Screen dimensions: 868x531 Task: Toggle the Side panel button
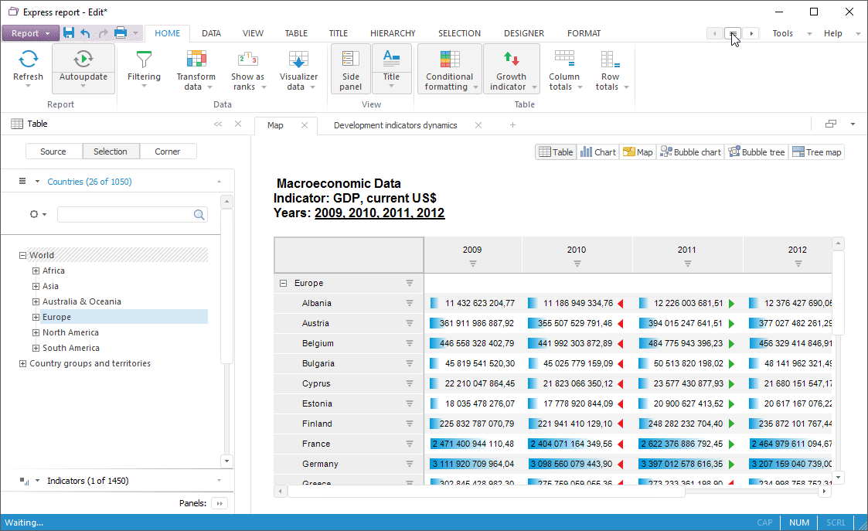click(351, 70)
